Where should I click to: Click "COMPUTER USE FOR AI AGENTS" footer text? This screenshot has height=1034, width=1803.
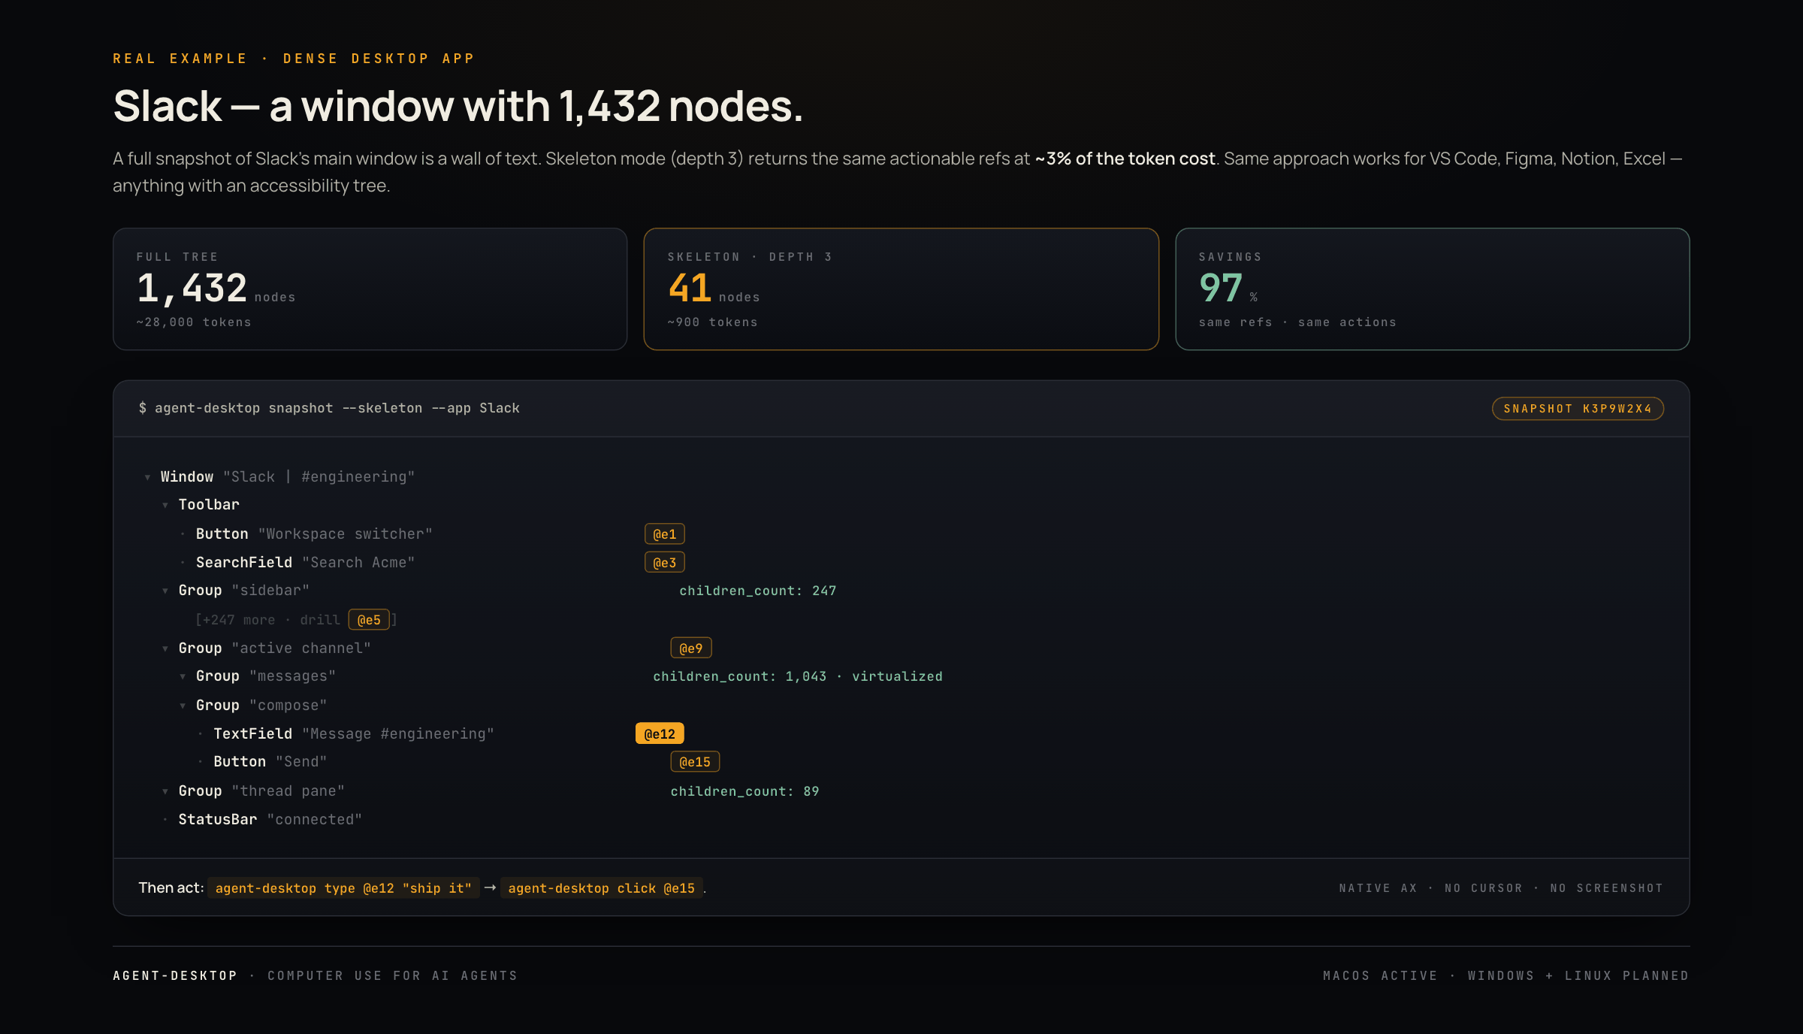point(393,975)
